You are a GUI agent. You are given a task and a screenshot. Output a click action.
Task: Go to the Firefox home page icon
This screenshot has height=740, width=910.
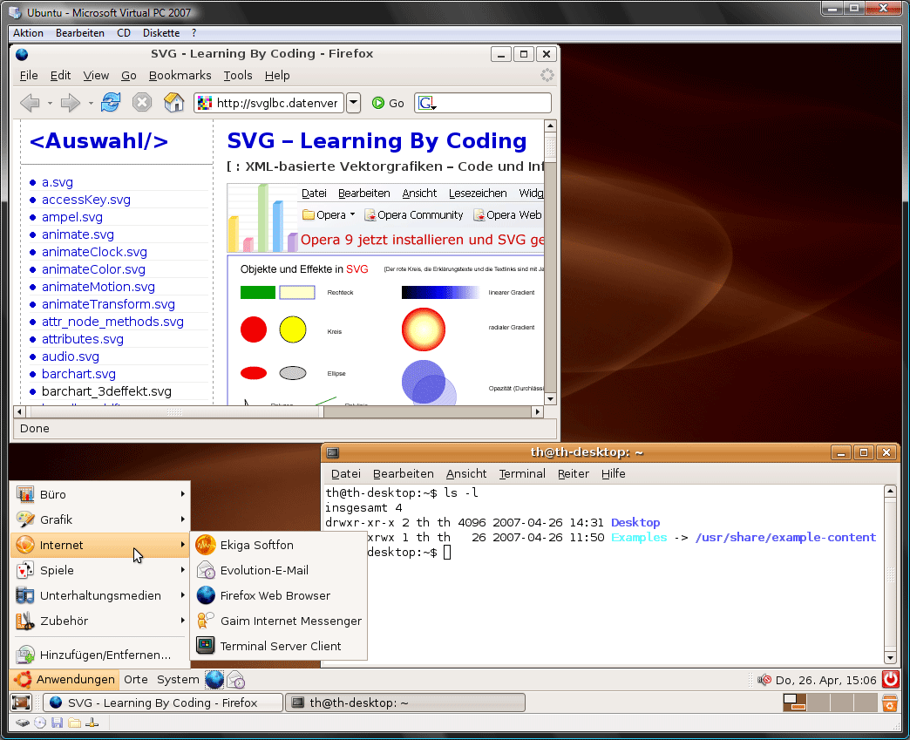pyautogui.click(x=173, y=103)
